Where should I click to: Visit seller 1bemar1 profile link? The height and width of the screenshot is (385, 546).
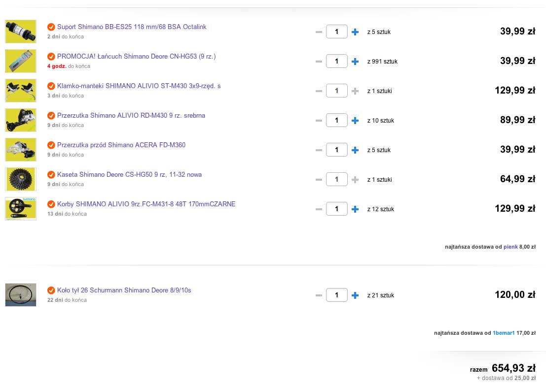click(x=504, y=333)
